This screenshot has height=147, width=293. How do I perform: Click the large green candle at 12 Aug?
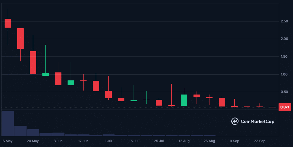(184, 100)
